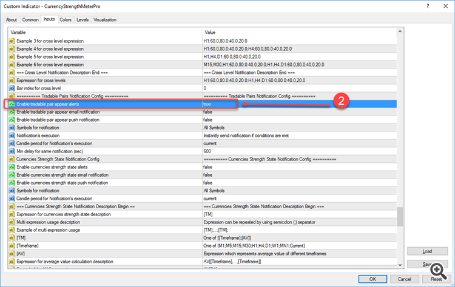455x287 pixels.
Task: Click the Reset button
Action: 436,279
